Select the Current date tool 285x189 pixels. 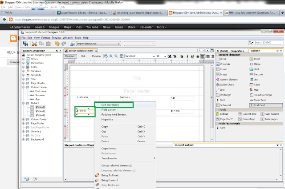pos(248,114)
